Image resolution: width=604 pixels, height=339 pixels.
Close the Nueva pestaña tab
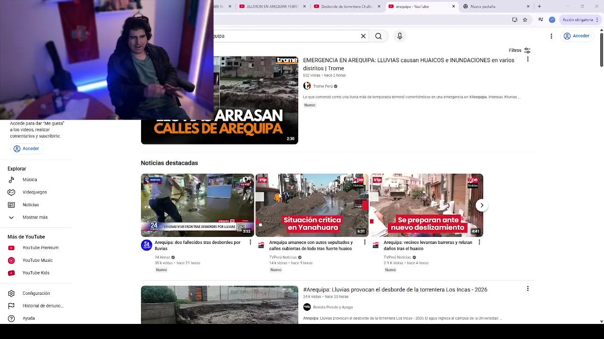tap(528, 7)
